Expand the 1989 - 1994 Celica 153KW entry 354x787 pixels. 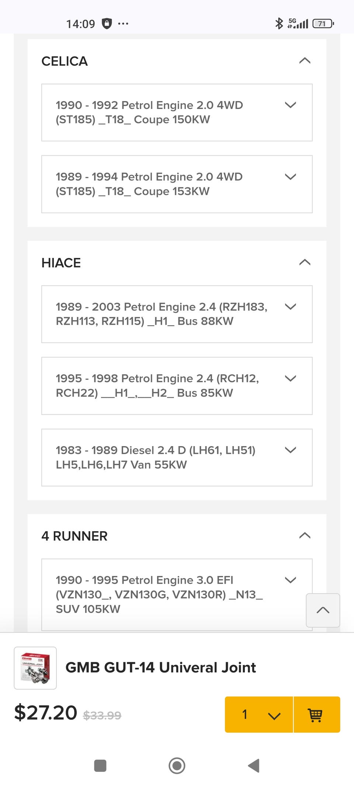tap(291, 177)
